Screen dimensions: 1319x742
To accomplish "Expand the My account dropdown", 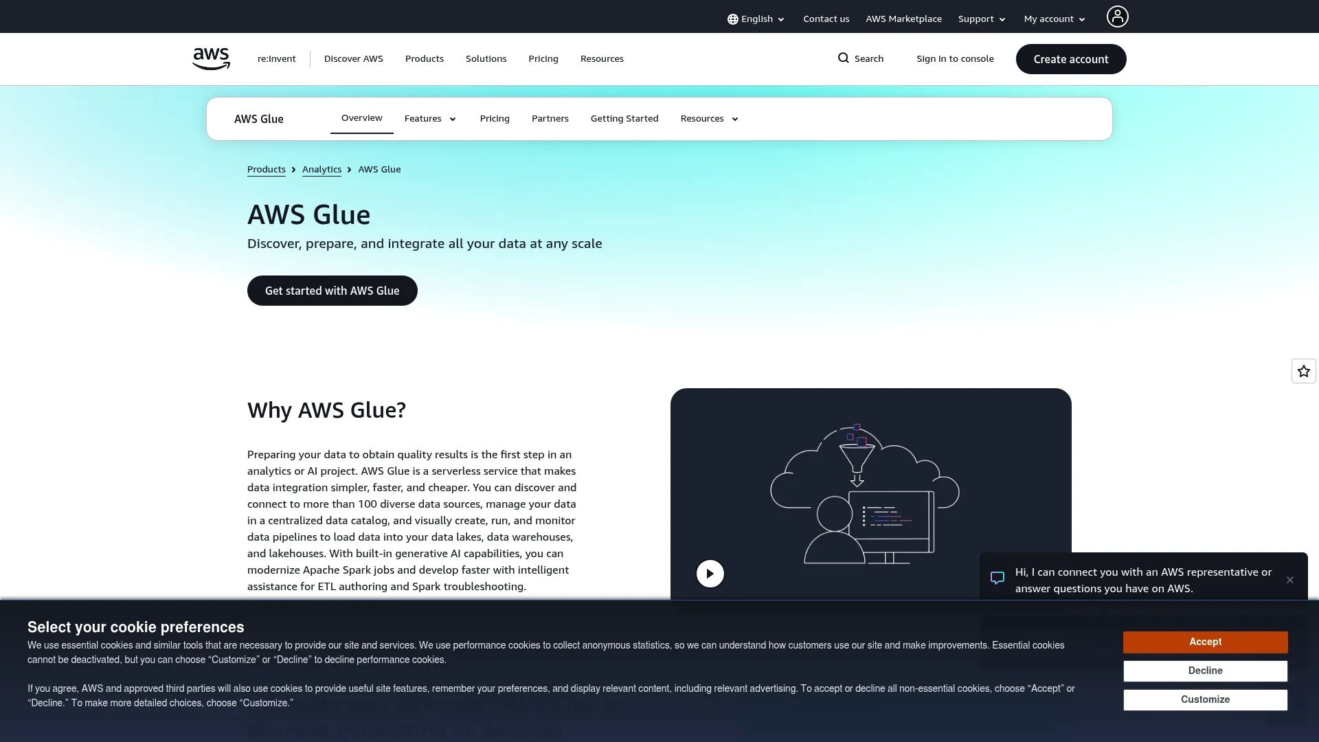I will click(x=1055, y=19).
